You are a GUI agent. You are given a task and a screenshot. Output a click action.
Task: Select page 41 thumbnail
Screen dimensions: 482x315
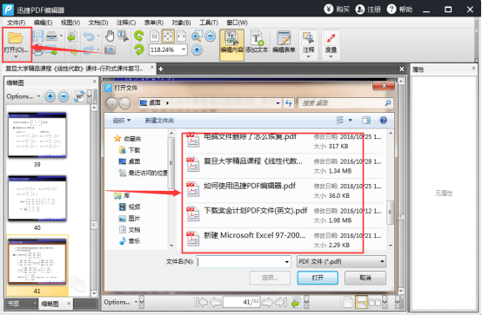point(37,261)
